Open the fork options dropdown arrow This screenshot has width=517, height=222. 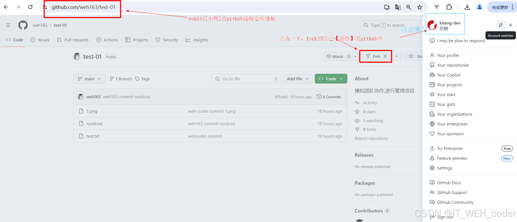397,56
